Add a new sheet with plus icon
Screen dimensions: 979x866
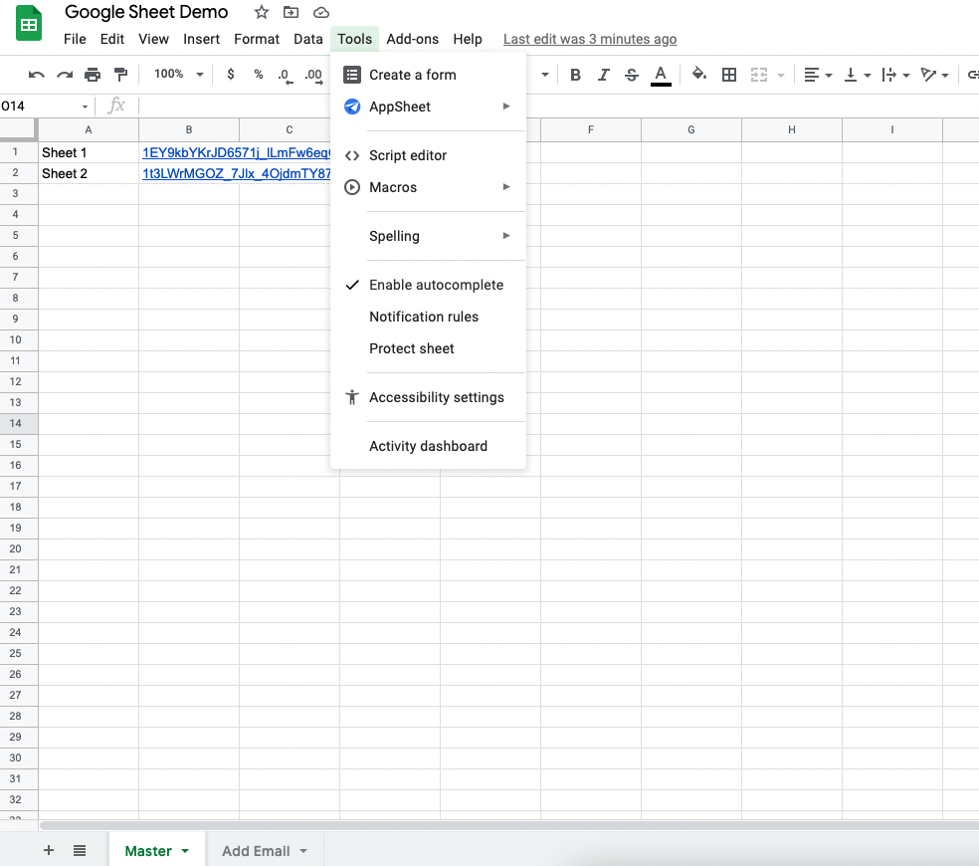[x=49, y=850]
